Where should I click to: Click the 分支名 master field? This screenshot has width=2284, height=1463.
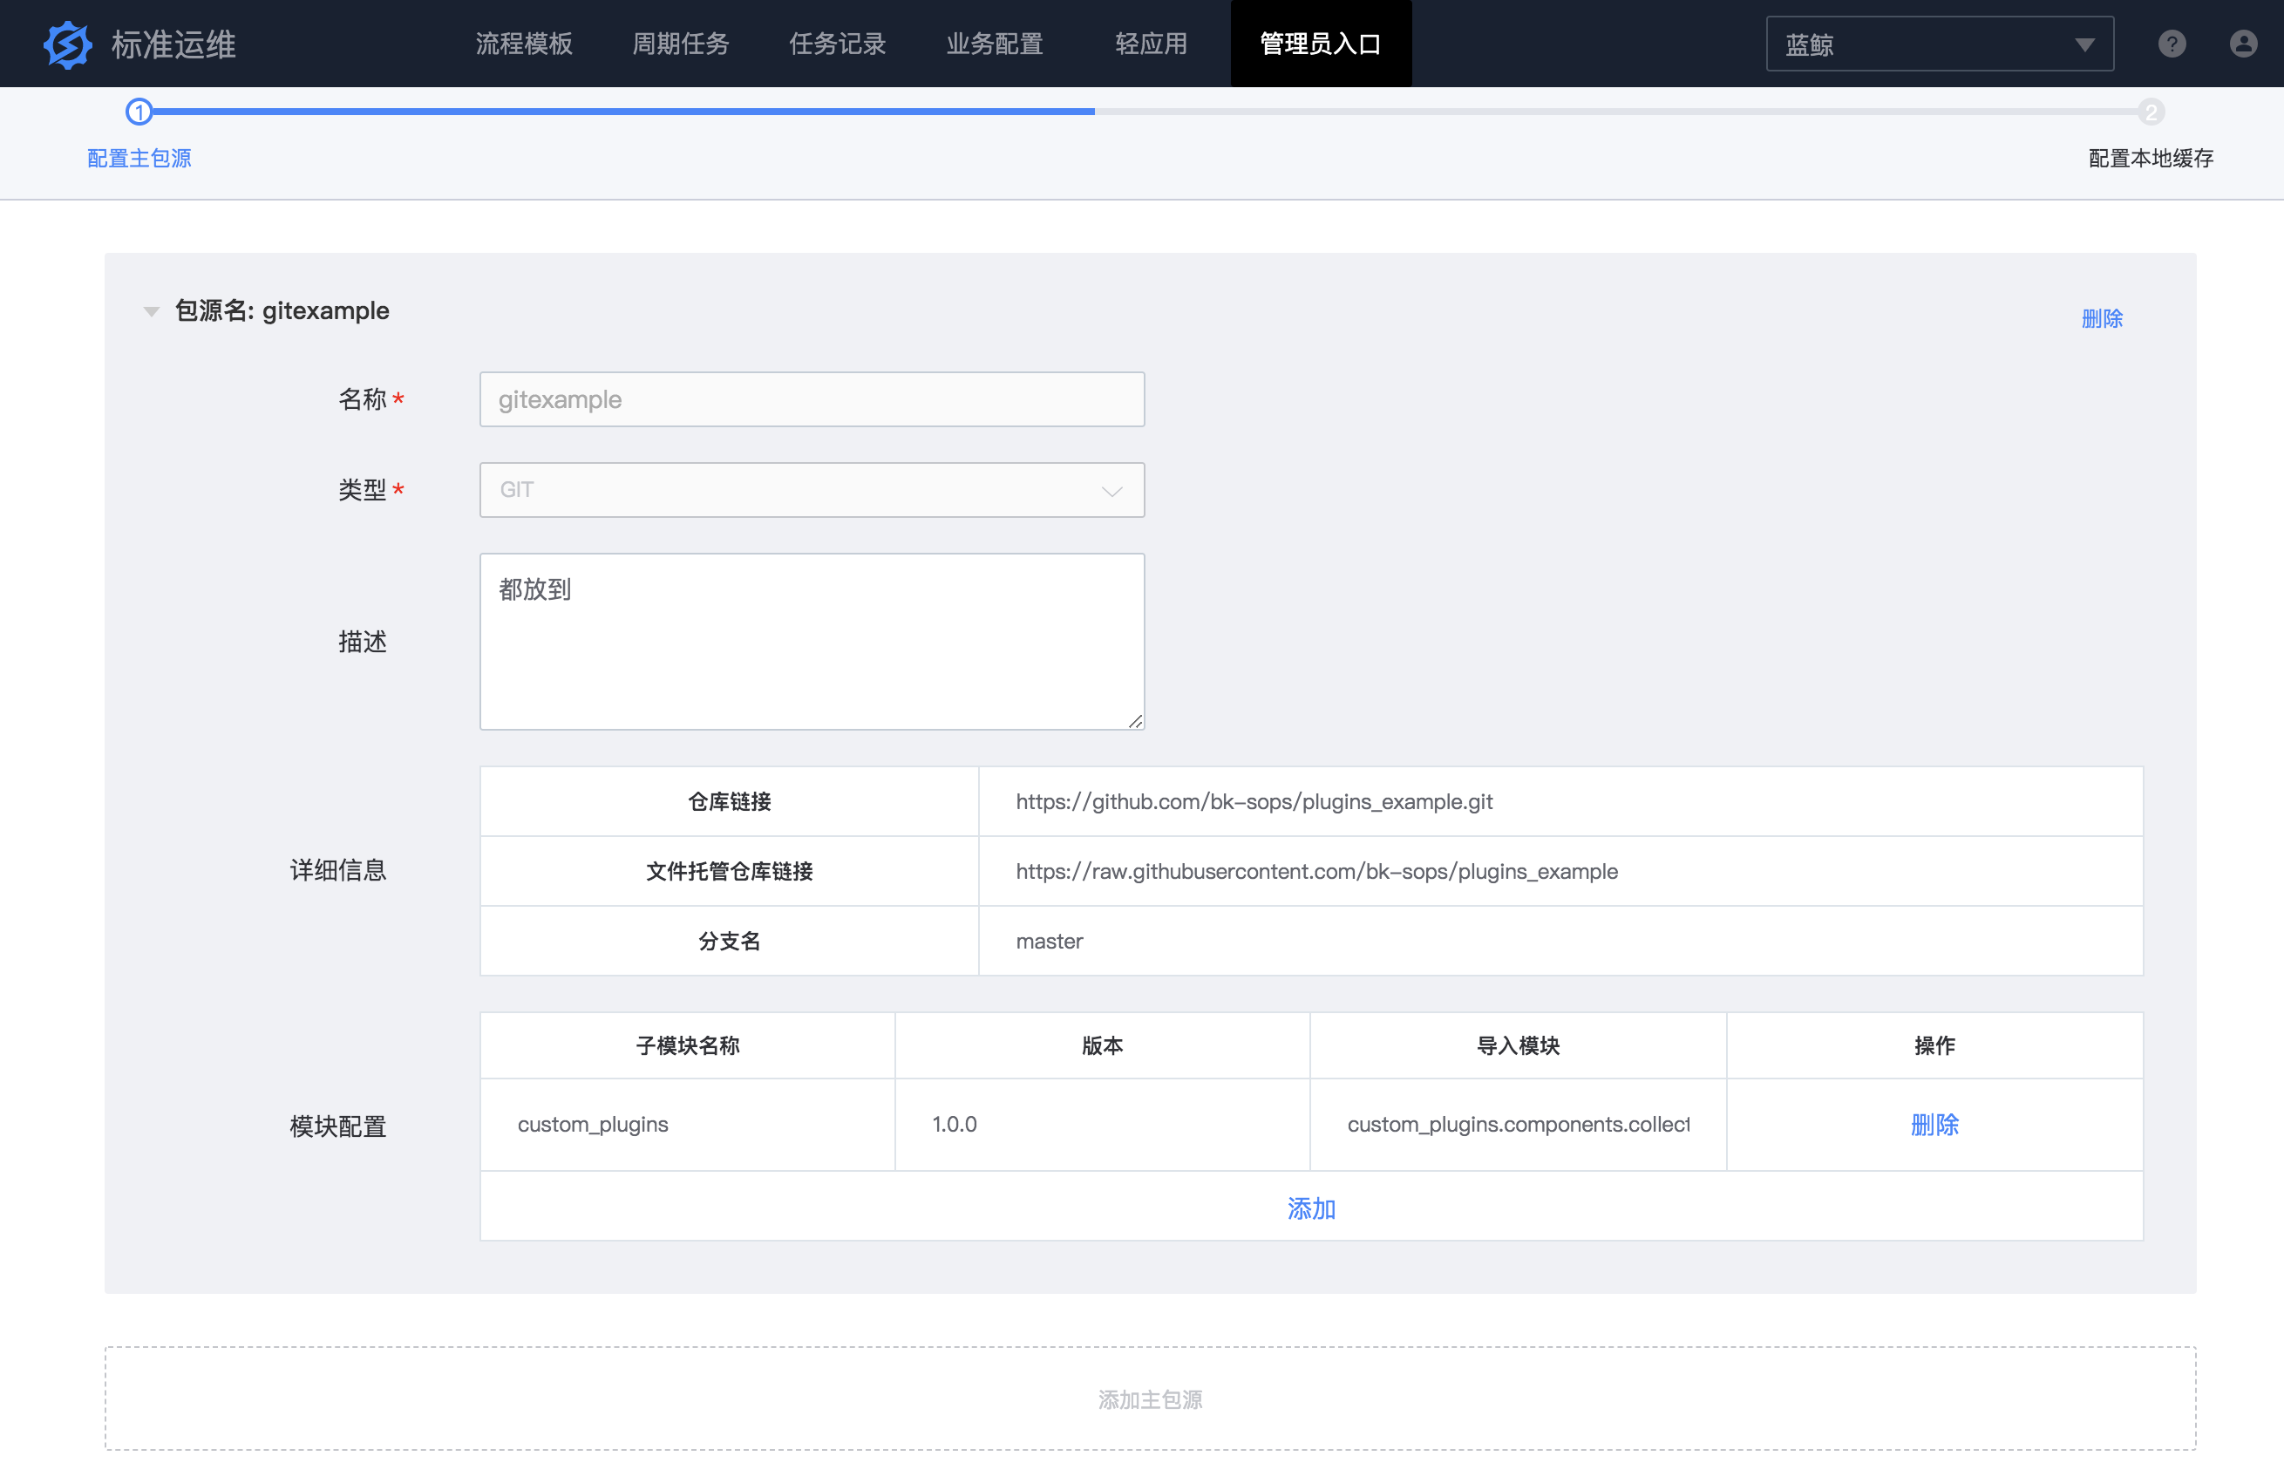click(1560, 941)
